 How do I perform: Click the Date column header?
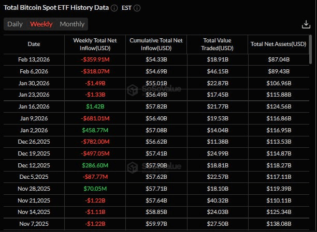pyautogui.click(x=34, y=44)
